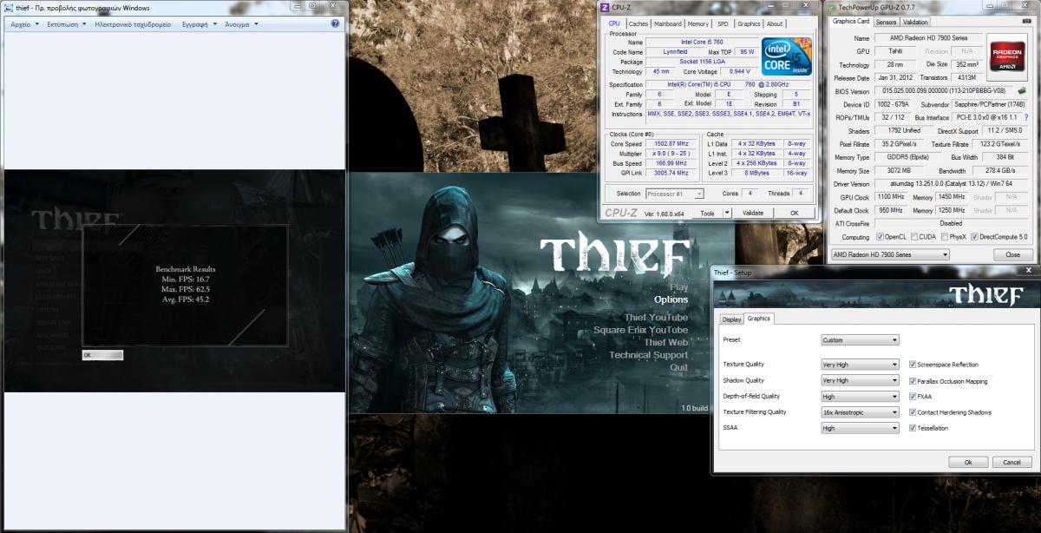Screen dimensions: 1041x533
Task: Switch to the SPD tab in CPU-Z
Action: 723,24
